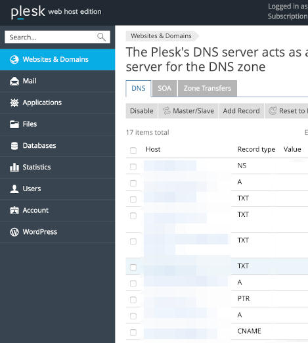
Task: Open the Zone Transfers tab
Action: pos(208,89)
